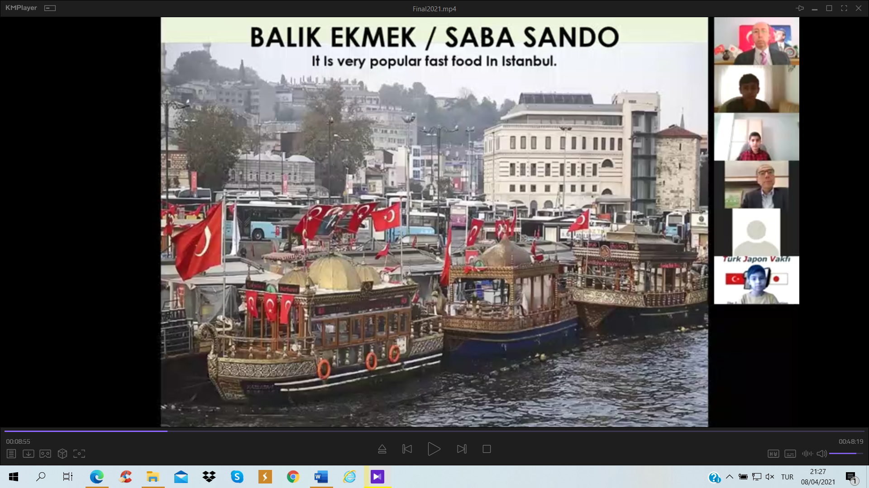Viewport: 869px width, 488px height.
Task: Click the eject/open file icon
Action: (382, 449)
